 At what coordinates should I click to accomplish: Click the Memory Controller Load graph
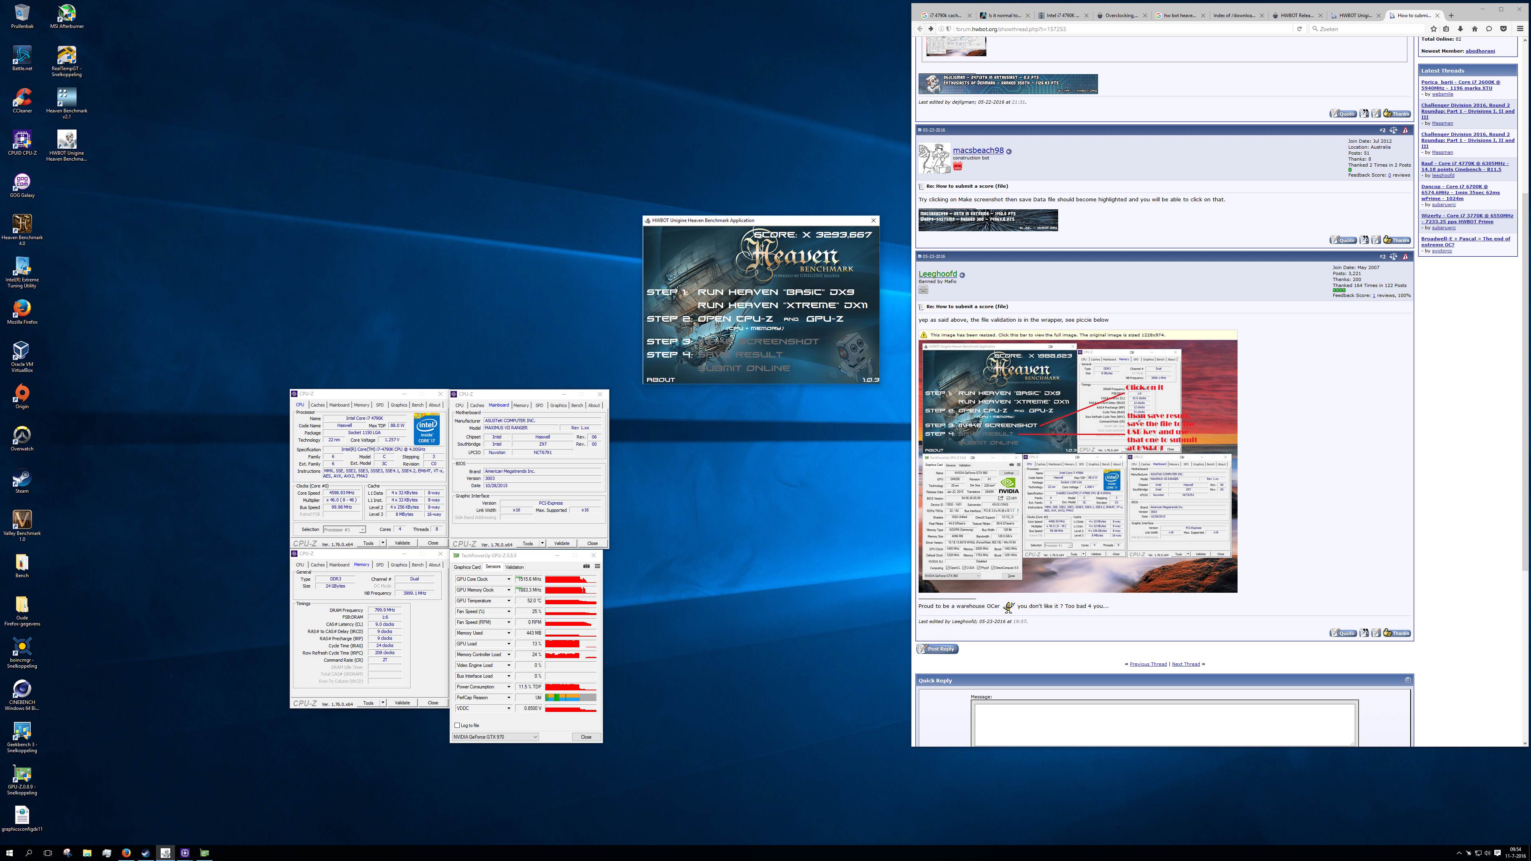point(571,654)
